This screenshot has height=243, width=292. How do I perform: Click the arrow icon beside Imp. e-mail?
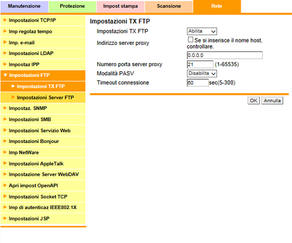point(5,42)
